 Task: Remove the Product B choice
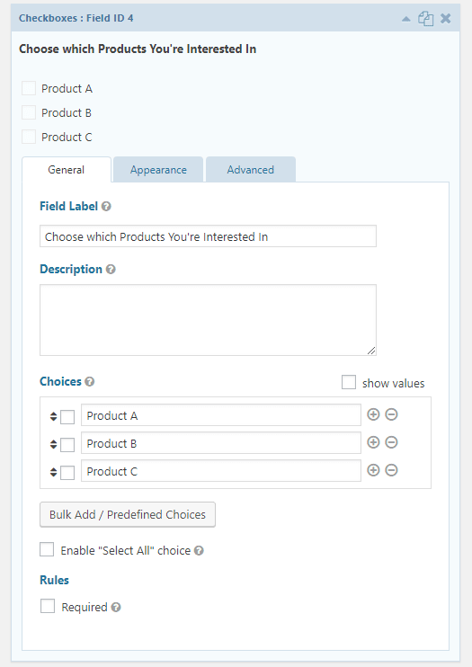pos(392,442)
